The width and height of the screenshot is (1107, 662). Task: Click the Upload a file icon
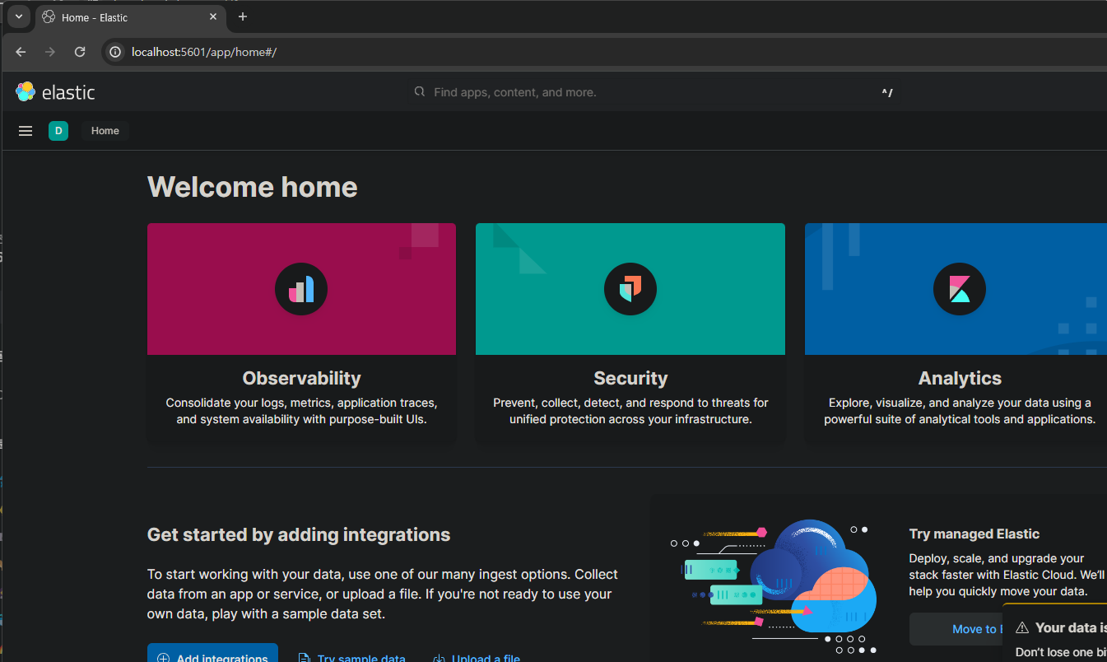click(x=440, y=658)
